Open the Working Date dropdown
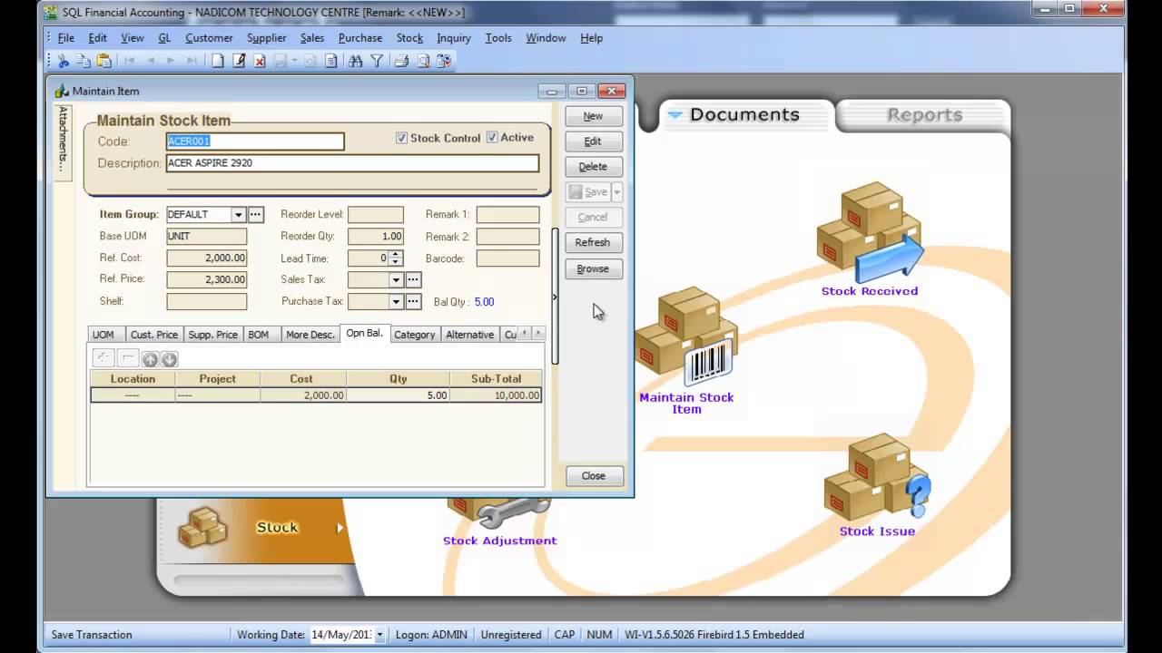 [379, 635]
